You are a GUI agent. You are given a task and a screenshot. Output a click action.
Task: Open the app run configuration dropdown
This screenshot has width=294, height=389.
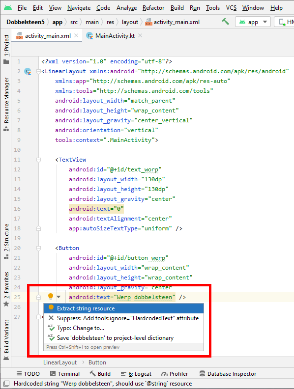pyautogui.click(x=253, y=22)
